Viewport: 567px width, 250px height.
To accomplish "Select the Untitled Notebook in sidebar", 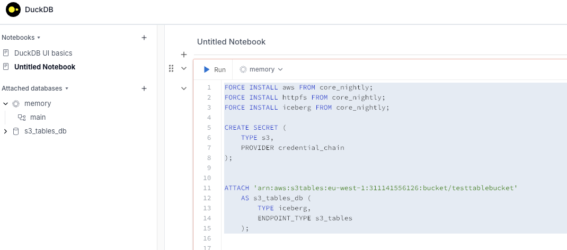I will 45,67.
